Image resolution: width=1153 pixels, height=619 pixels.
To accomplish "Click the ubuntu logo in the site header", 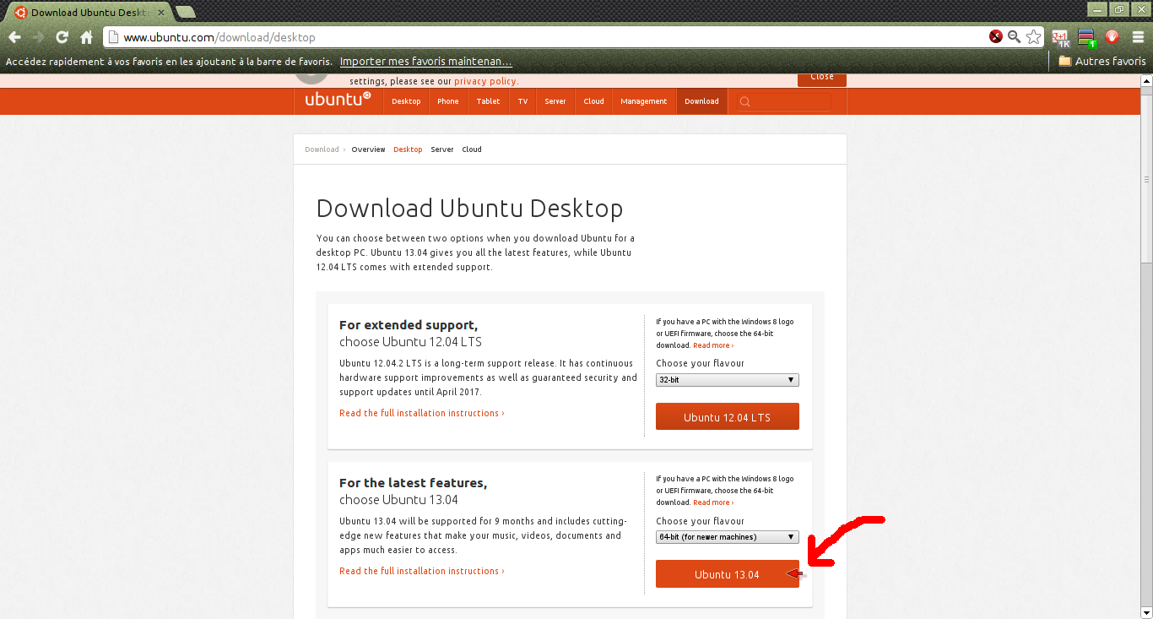I will point(338,100).
